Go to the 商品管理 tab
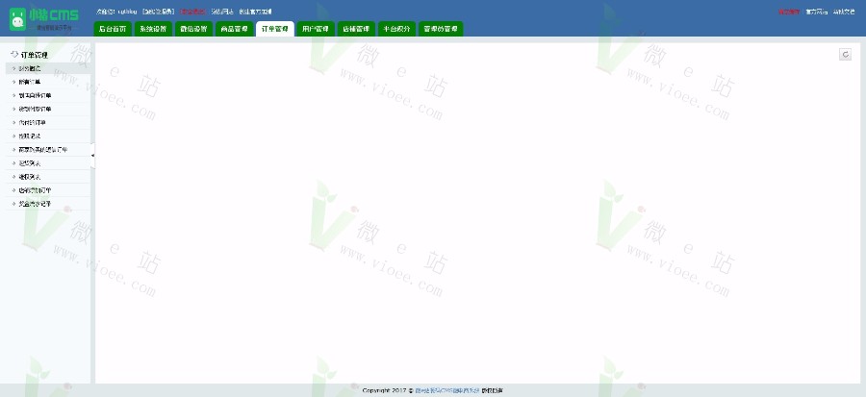The image size is (866, 397). point(234,29)
